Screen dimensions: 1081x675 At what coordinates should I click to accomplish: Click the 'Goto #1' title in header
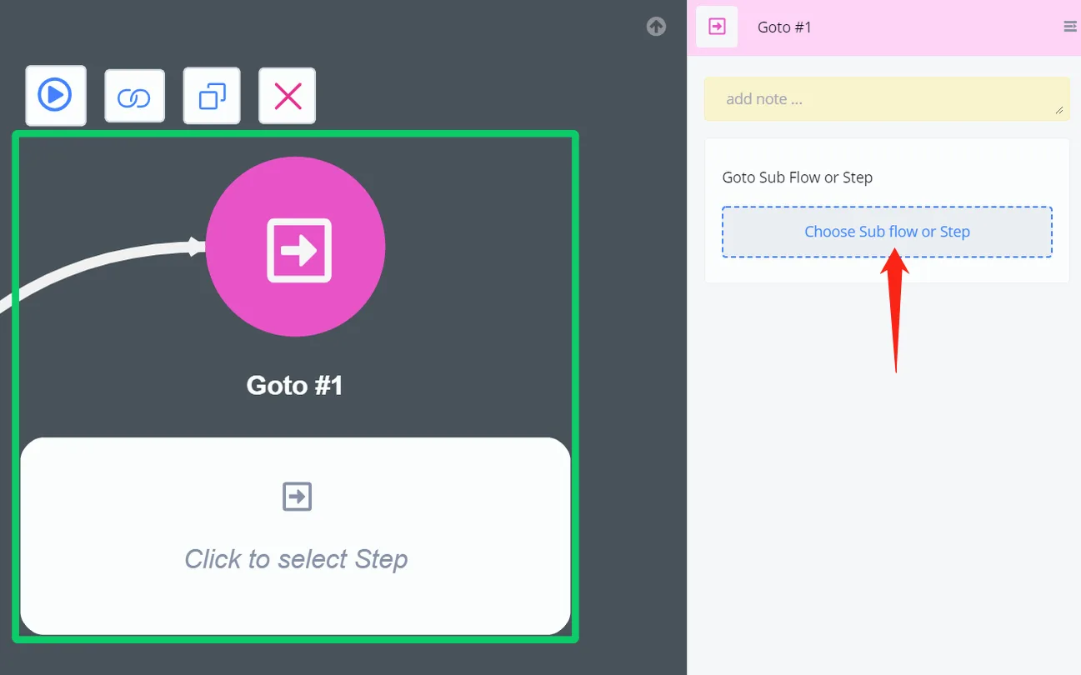(x=784, y=27)
